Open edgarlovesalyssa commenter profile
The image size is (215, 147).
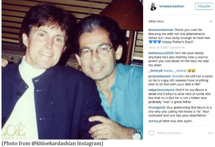161,90
